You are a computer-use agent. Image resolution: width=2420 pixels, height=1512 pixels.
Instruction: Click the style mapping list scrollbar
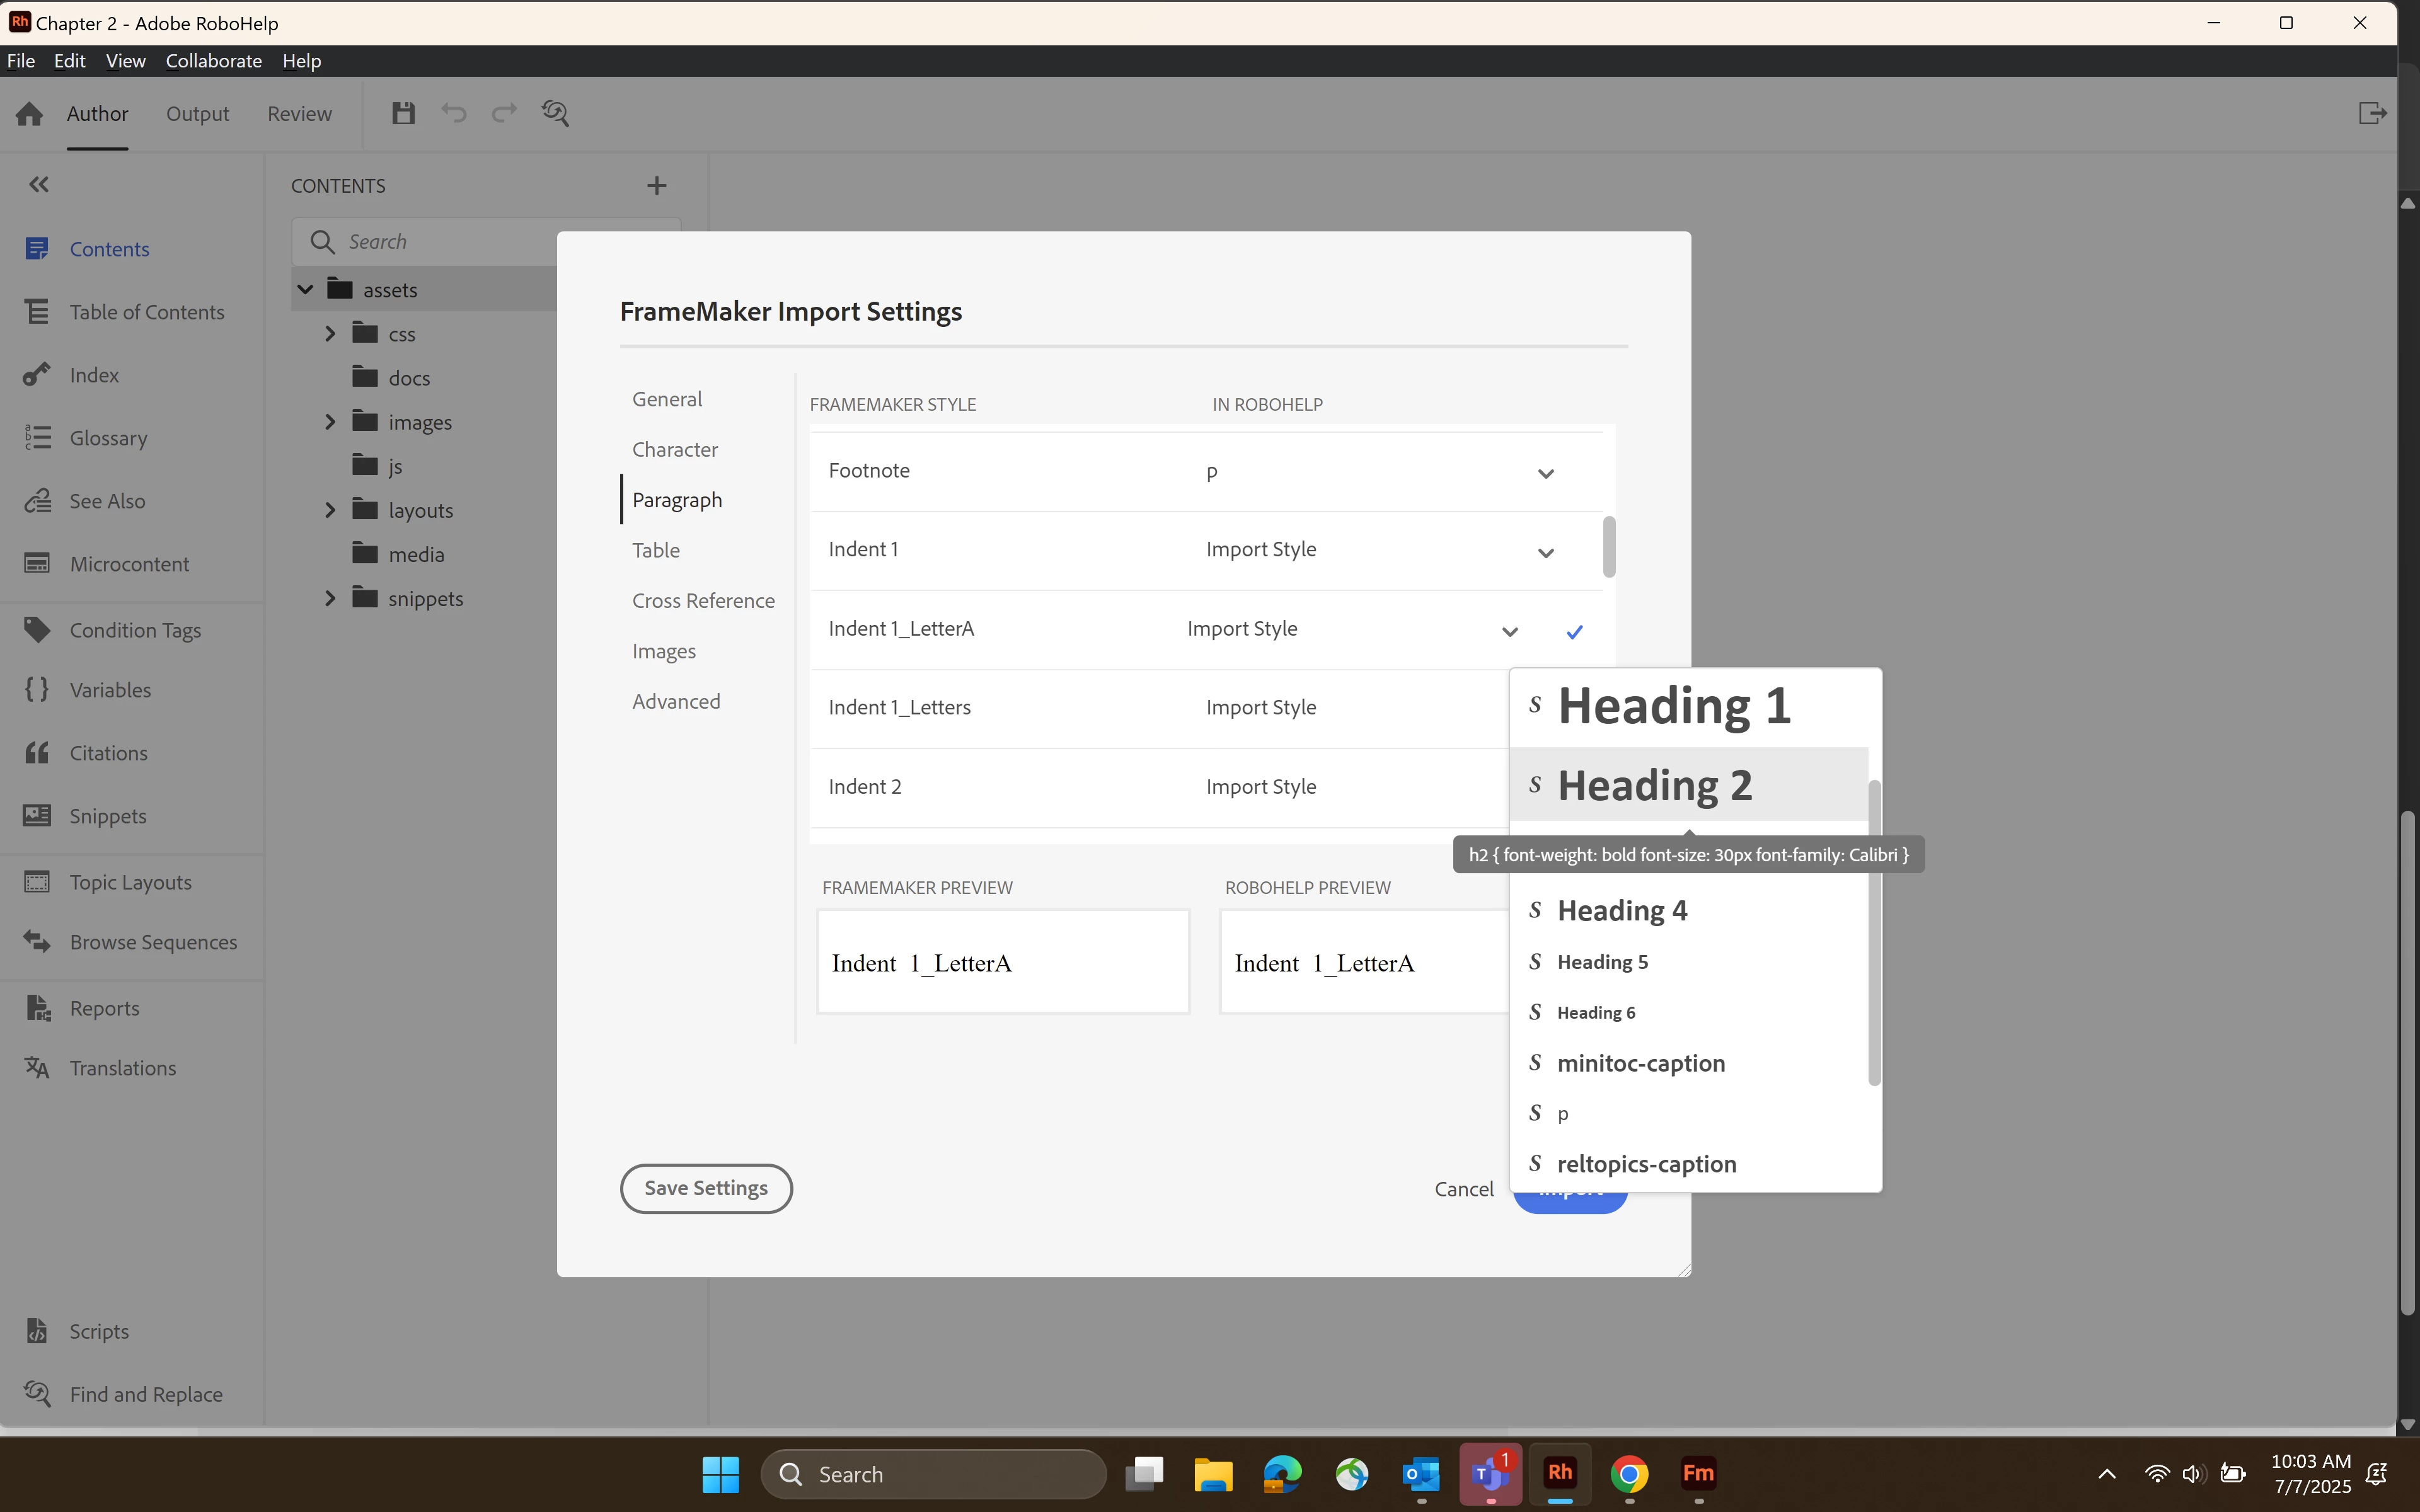click(x=1608, y=547)
